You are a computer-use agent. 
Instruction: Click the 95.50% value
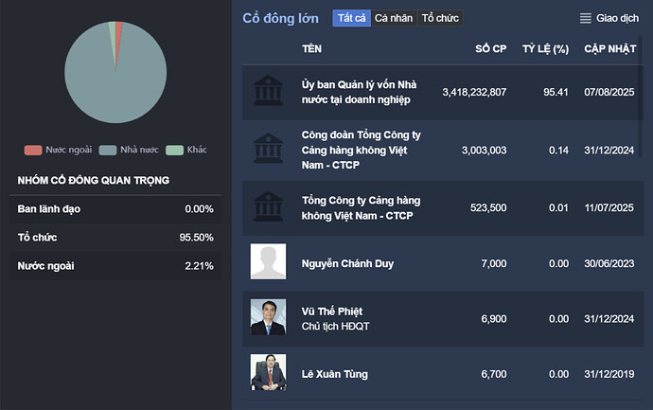pos(196,238)
